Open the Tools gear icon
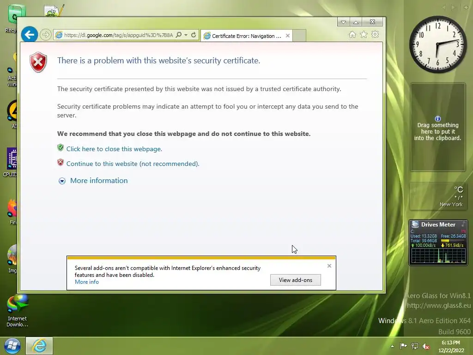 tap(375, 34)
